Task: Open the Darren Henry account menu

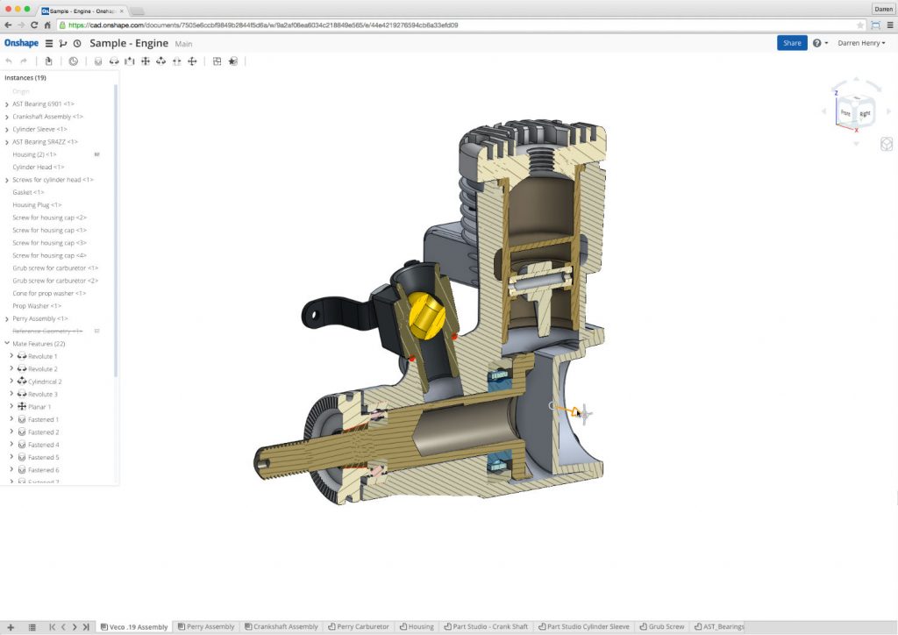Action: point(860,42)
